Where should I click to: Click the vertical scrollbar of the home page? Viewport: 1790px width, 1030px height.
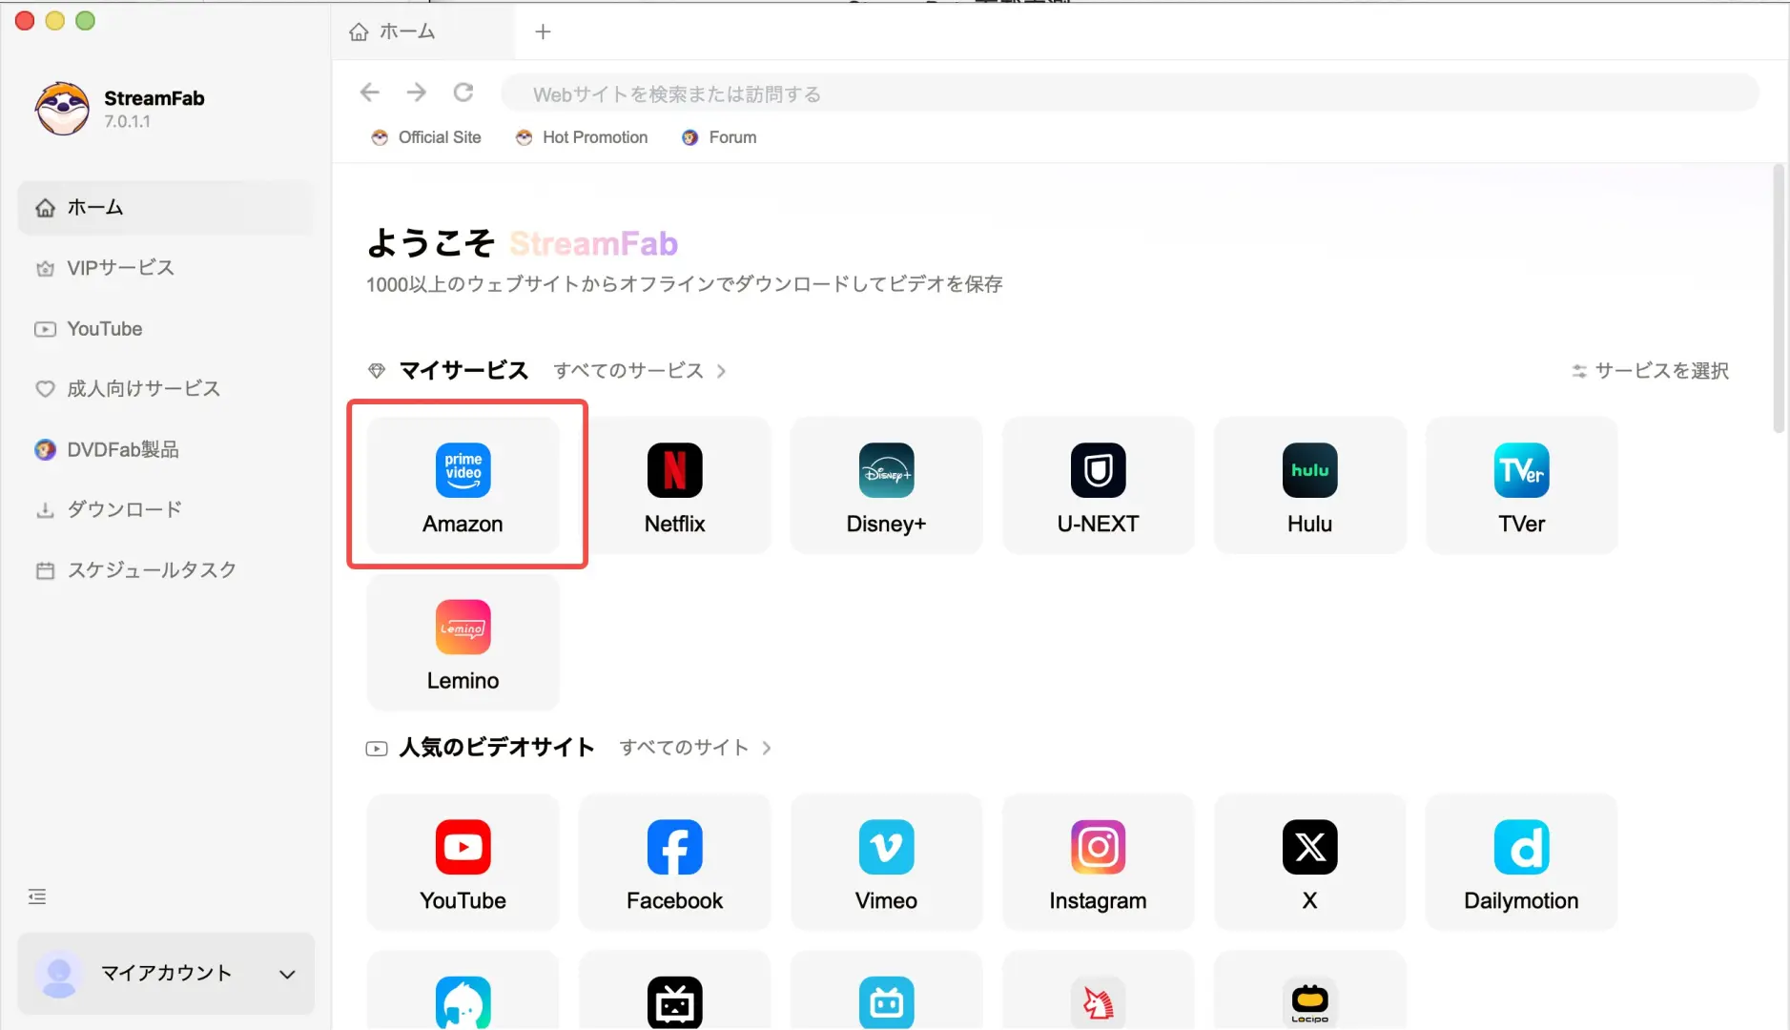tap(1779, 299)
